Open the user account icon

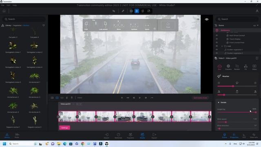click(257, 11)
